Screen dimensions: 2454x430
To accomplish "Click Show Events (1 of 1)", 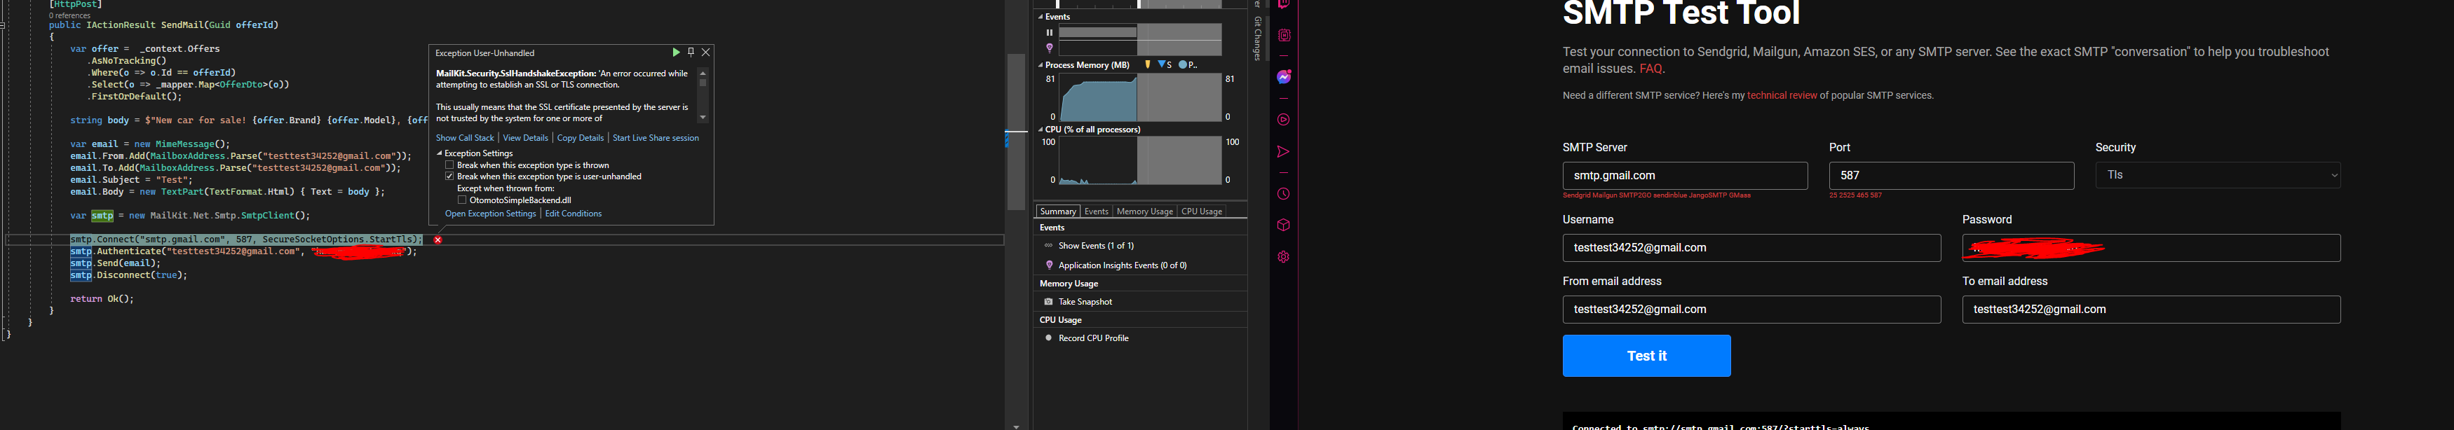I will [1095, 245].
